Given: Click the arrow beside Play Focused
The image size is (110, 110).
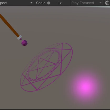Looking at the screenshot, I should point(101,3).
